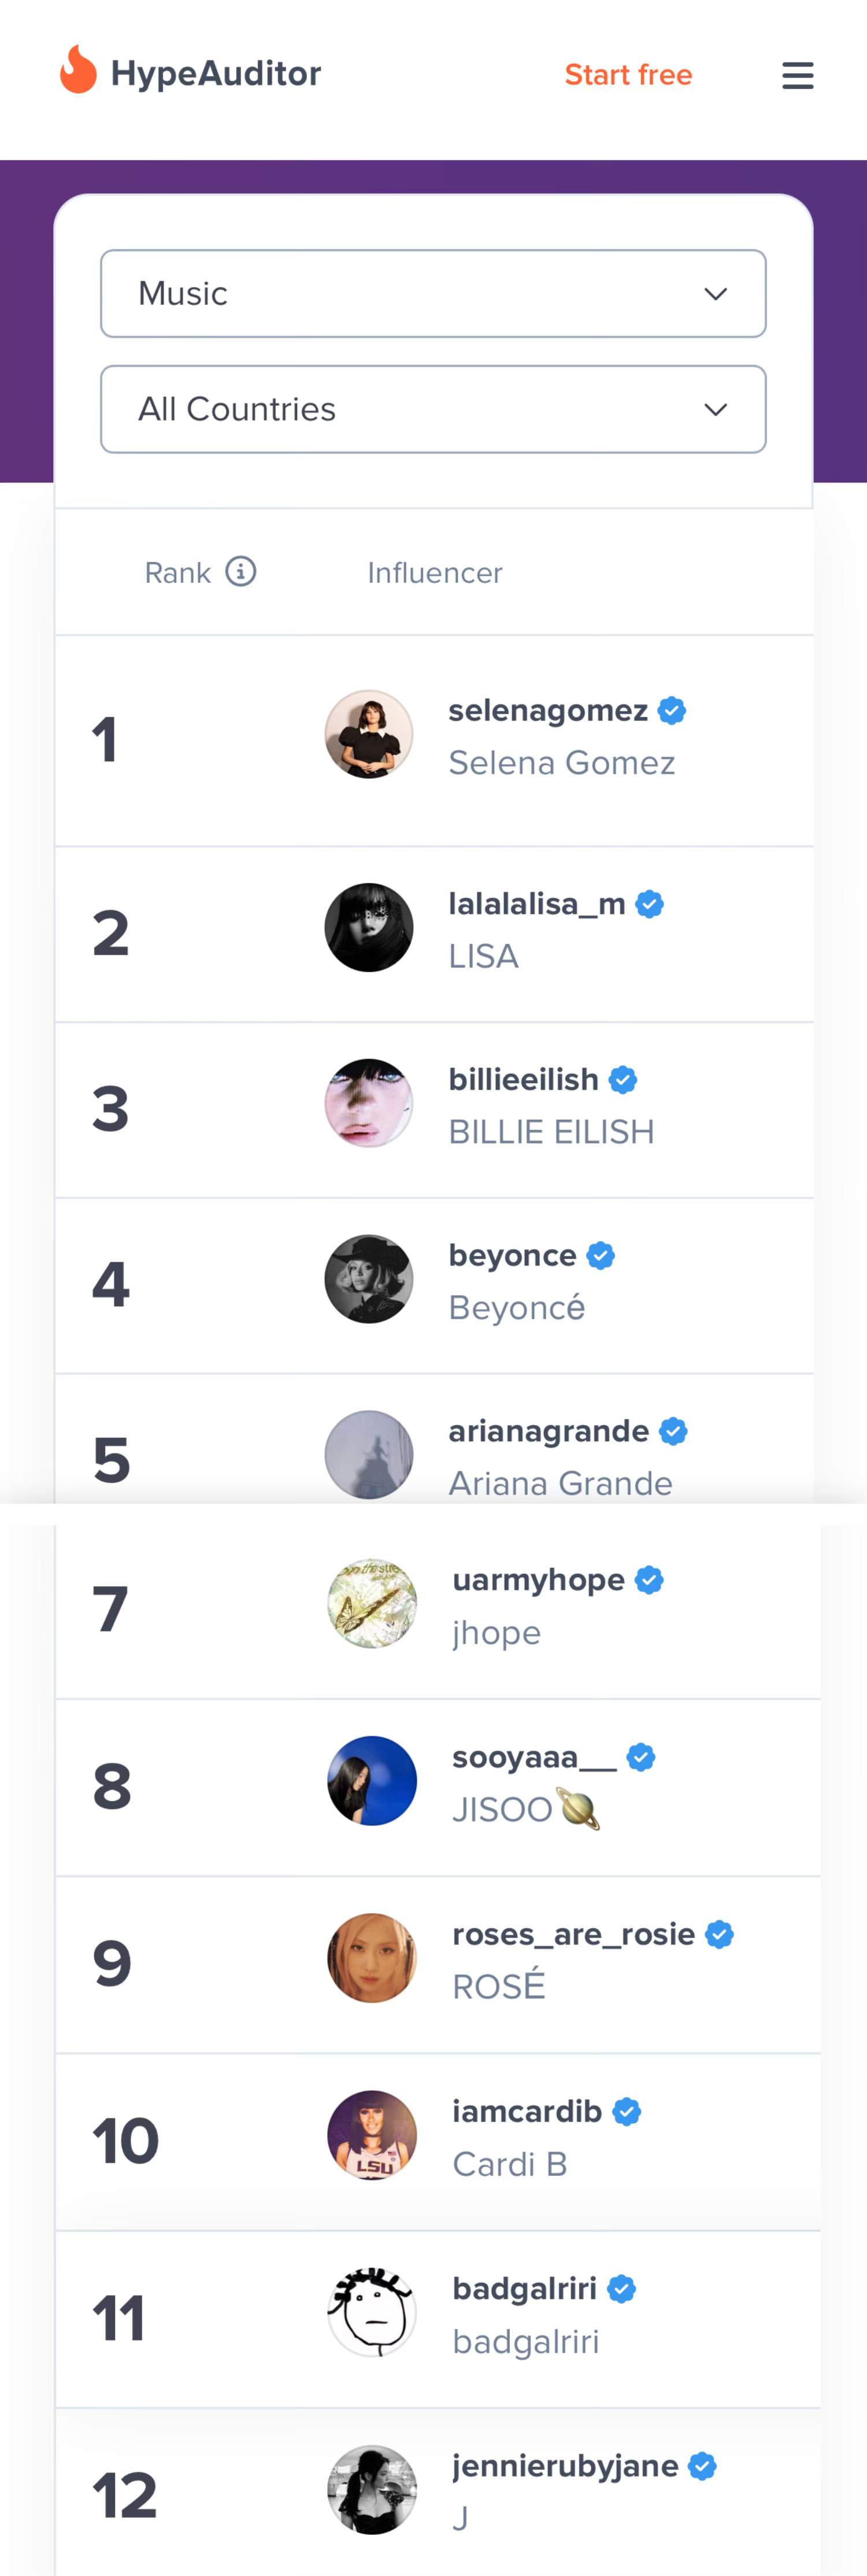Viewport: 867px width, 2576px height.
Task: Click the Music dropdown chevron arrow
Action: point(715,294)
